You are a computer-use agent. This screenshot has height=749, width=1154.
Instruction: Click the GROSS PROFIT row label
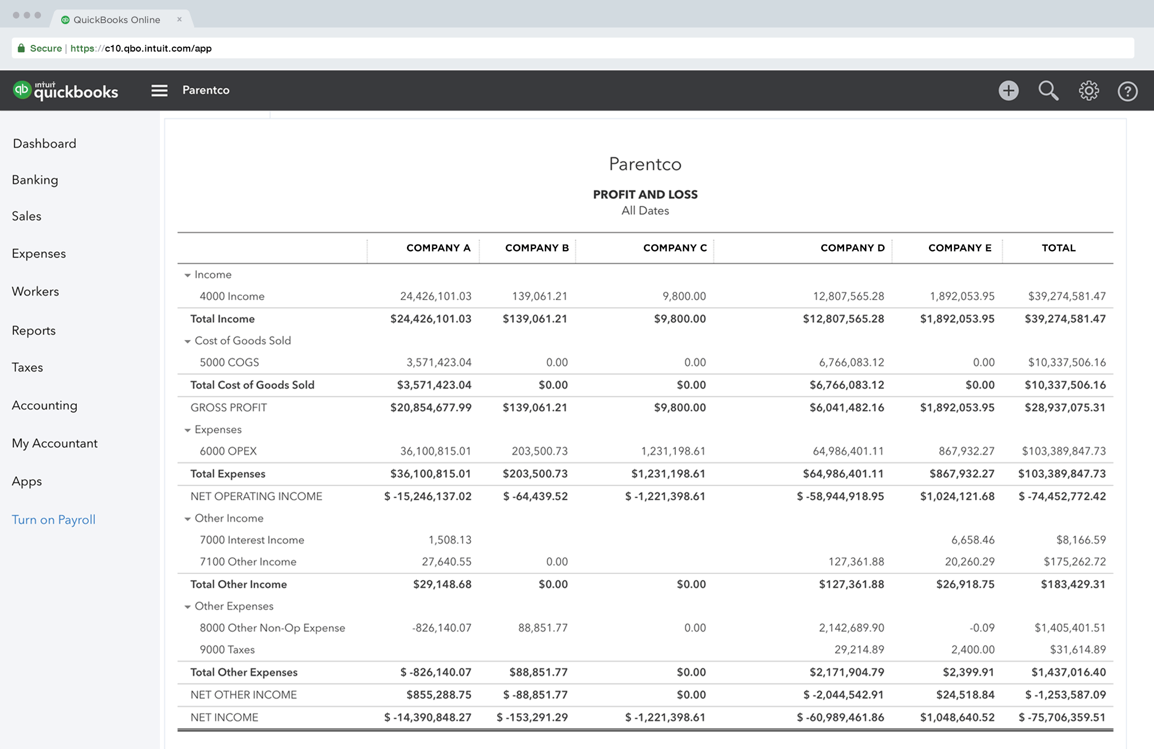point(228,408)
